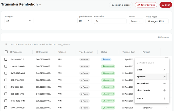Choose Hapus from the context menu
Screen dimensions: 174x111
point(151,99)
